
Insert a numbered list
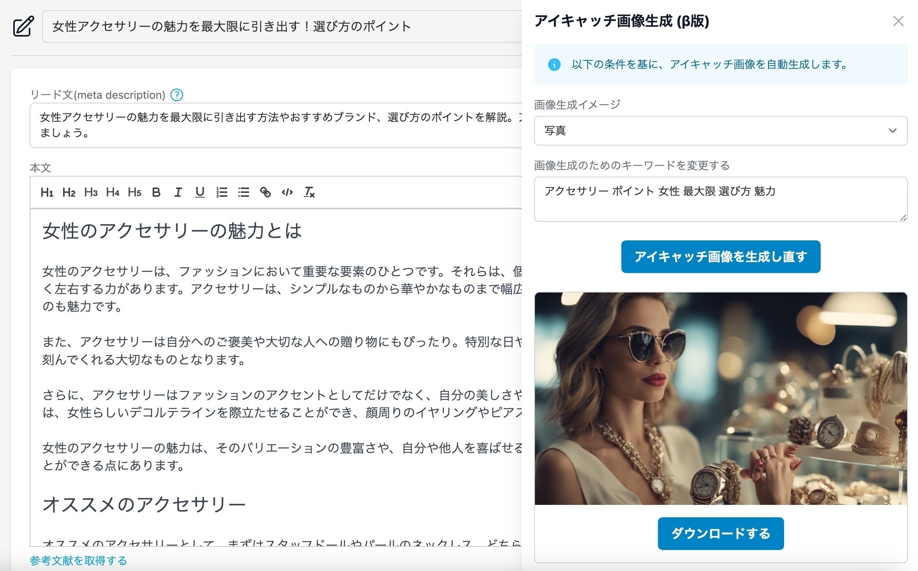click(x=222, y=192)
